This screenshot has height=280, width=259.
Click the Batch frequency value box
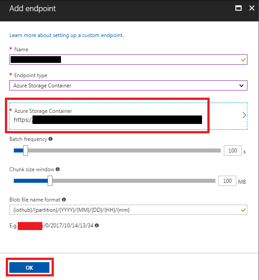pos(233,150)
